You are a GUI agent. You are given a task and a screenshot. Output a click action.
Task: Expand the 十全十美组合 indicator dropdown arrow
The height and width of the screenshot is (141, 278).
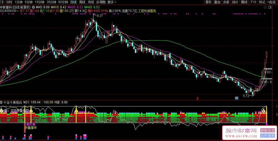[2, 102]
